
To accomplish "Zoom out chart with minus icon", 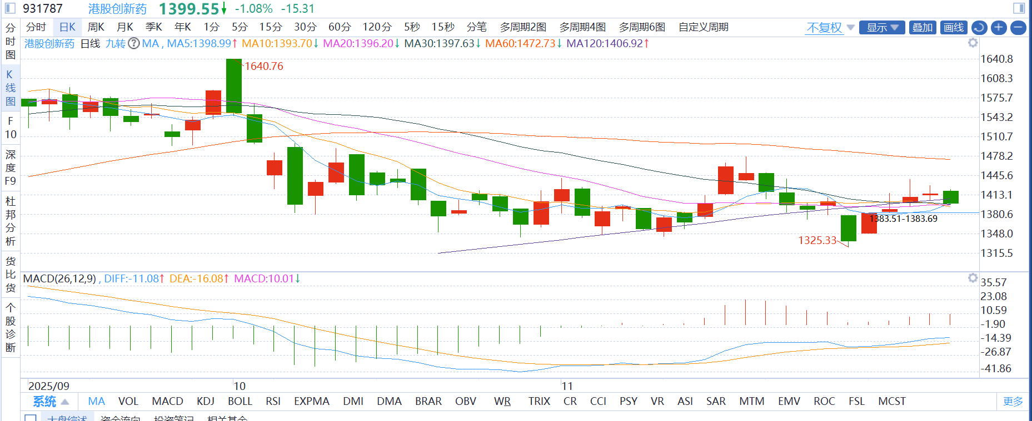I will click(1018, 28).
